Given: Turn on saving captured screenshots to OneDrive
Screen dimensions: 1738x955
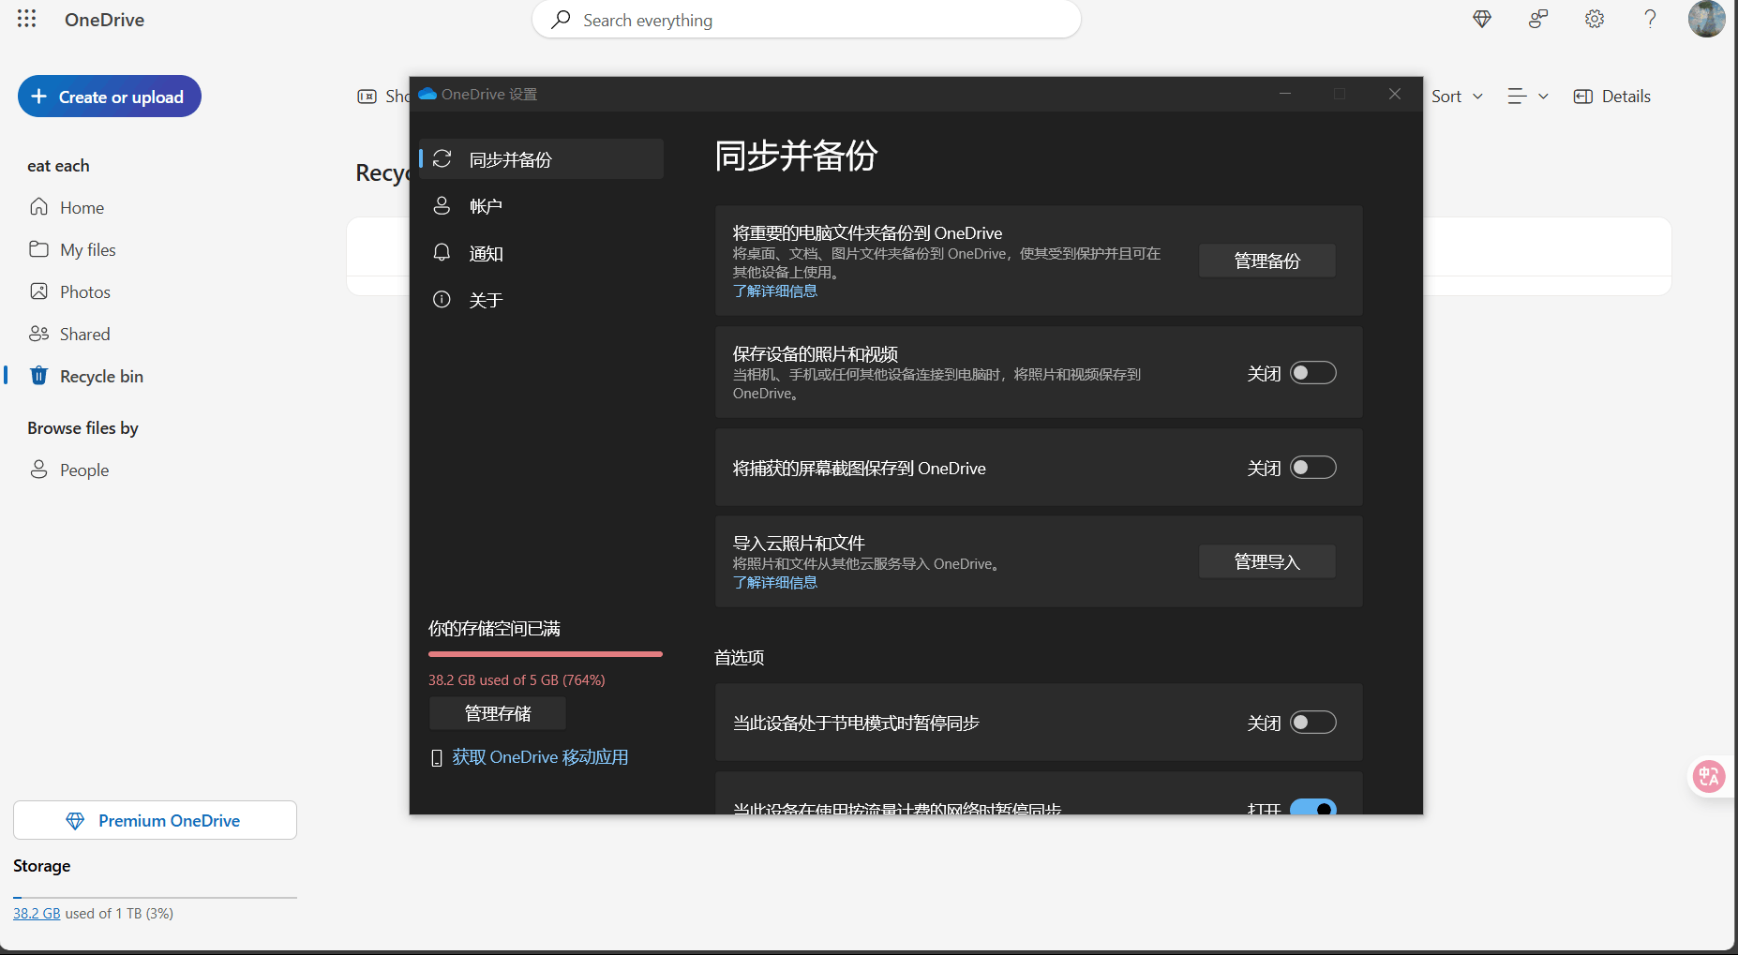Looking at the screenshot, I should point(1313,467).
